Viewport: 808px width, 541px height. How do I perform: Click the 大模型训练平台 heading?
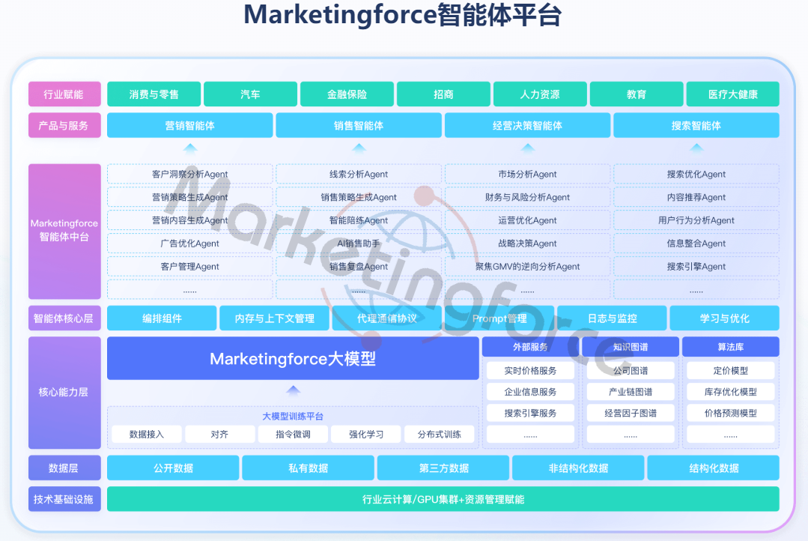[293, 416]
